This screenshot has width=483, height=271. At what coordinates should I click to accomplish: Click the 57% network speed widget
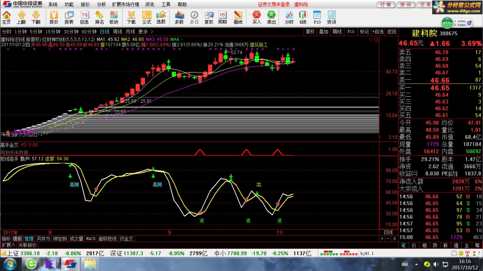(x=447, y=23)
